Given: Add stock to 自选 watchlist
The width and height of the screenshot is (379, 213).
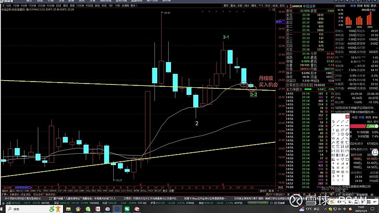Looking at the screenshot, I should (275, 6).
